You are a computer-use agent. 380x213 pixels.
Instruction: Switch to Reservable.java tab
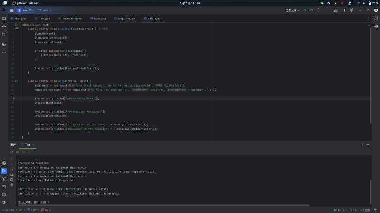pyautogui.click(x=70, y=18)
